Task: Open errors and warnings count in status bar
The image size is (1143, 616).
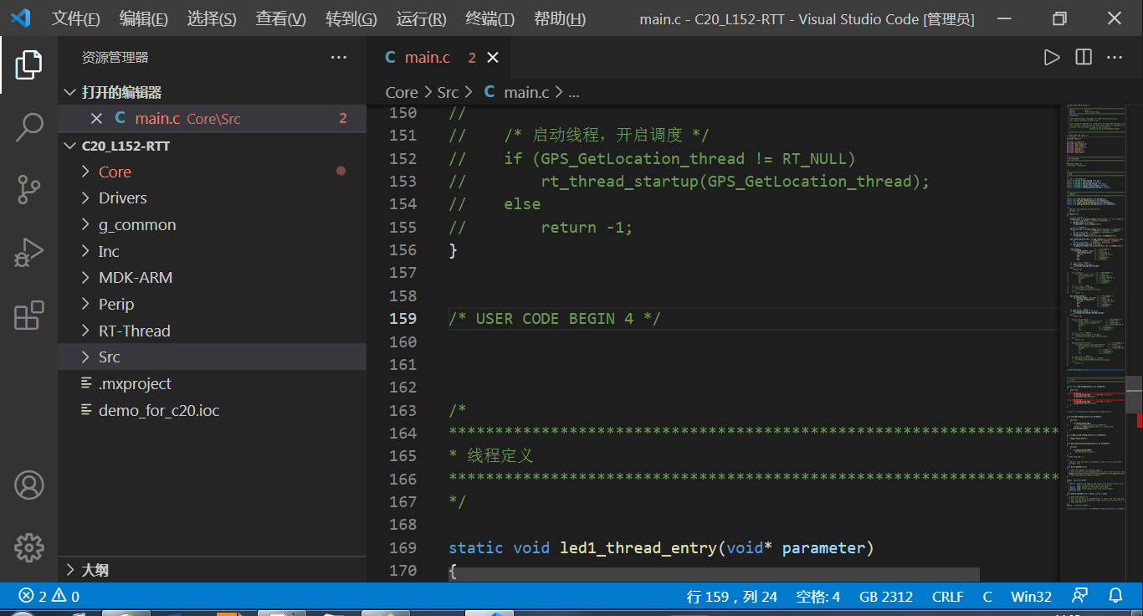Action: pos(49,596)
